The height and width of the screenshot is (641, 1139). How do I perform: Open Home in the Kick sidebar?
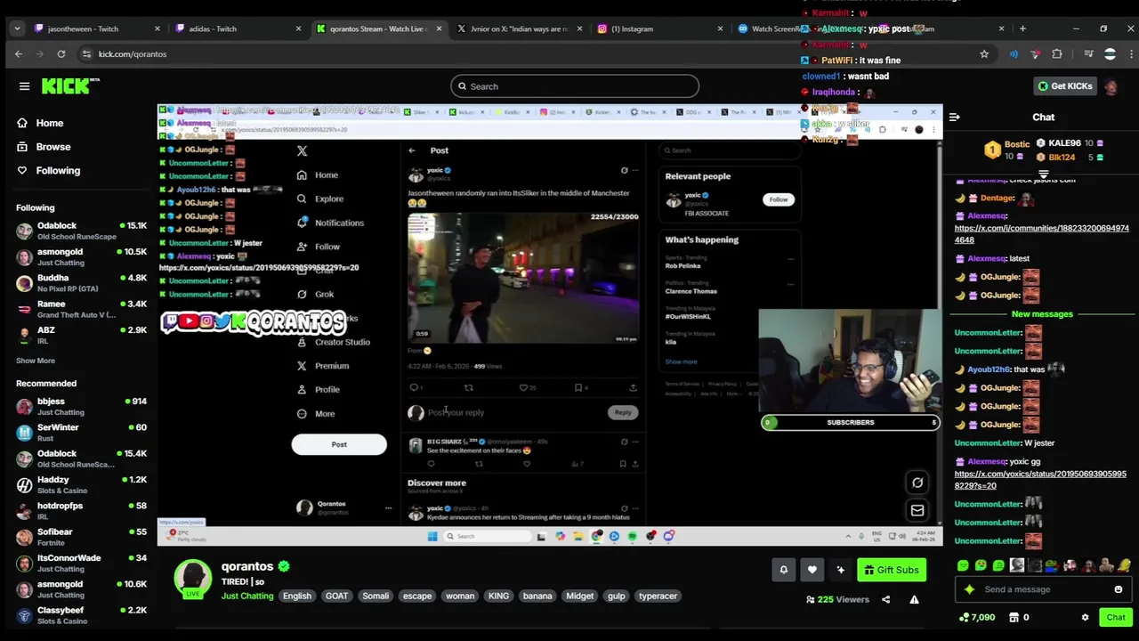(x=40, y=123)
